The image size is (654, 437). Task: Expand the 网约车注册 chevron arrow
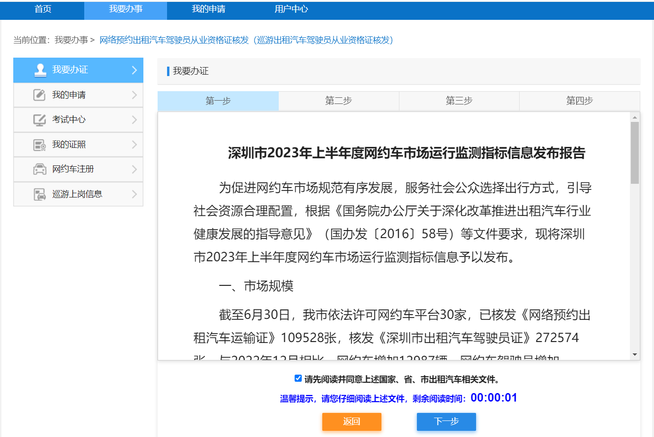click(134, 169)
